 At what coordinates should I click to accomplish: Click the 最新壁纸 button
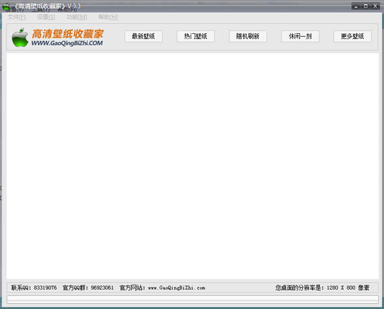pyautogui.click(x=143, y=36)
